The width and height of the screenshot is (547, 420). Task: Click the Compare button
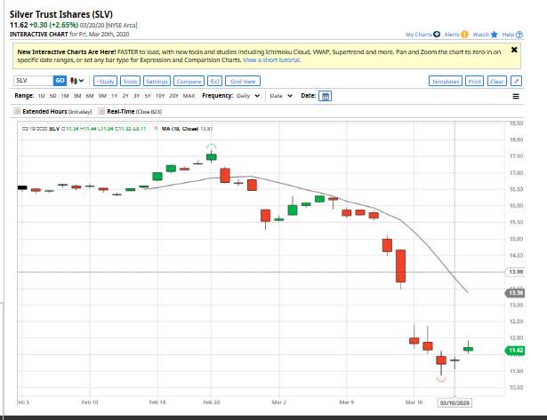click(x=189, y=81)
